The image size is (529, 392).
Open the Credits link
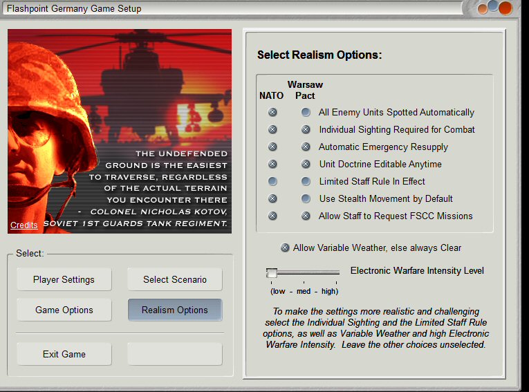(x=24, y=225)
